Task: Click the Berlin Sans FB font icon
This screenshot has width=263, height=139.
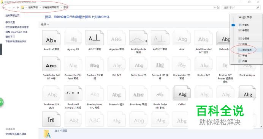Action: 138,64
